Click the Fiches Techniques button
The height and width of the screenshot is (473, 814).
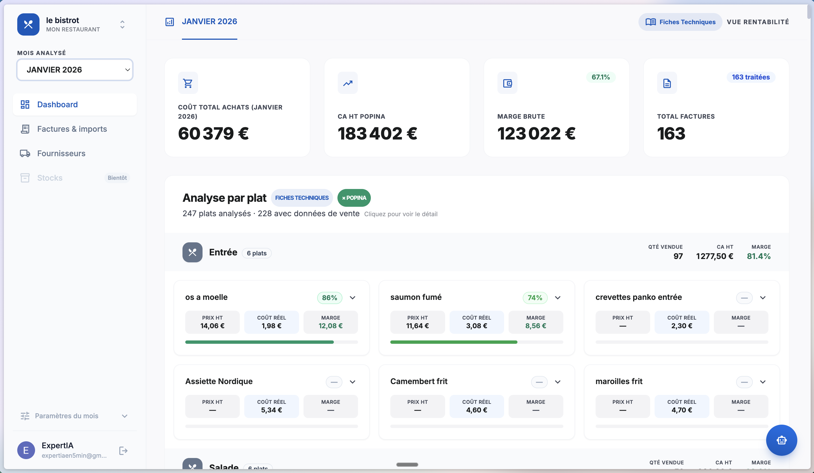click(680, 22)
